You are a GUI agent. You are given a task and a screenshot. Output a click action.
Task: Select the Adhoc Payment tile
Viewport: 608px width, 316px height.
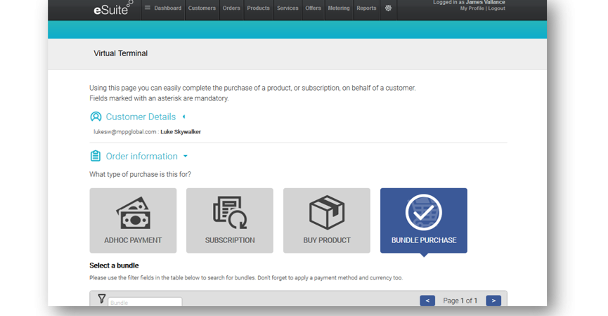click(x=133, y=220)
